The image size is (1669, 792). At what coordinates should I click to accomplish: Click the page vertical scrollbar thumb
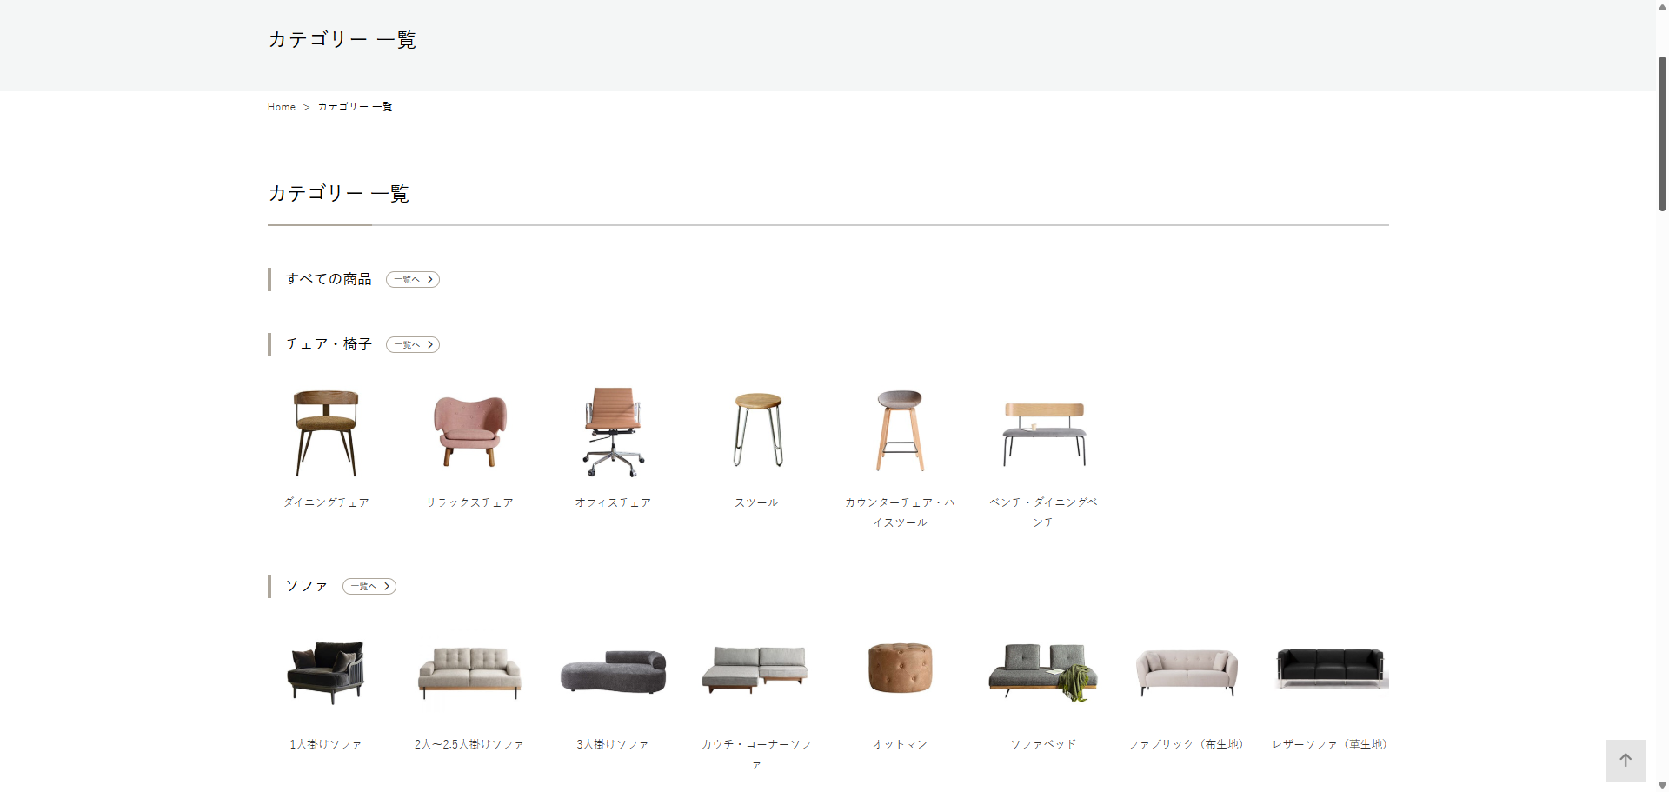click(x=1662, y=135)
